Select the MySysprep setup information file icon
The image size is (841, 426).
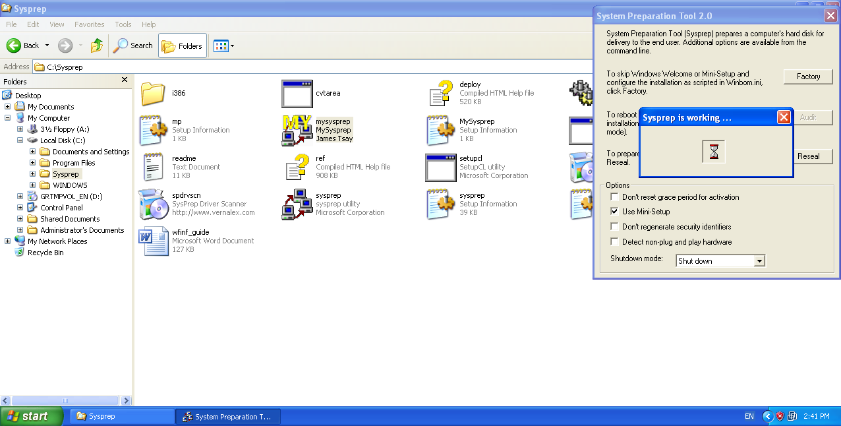[x=440, y=130]
